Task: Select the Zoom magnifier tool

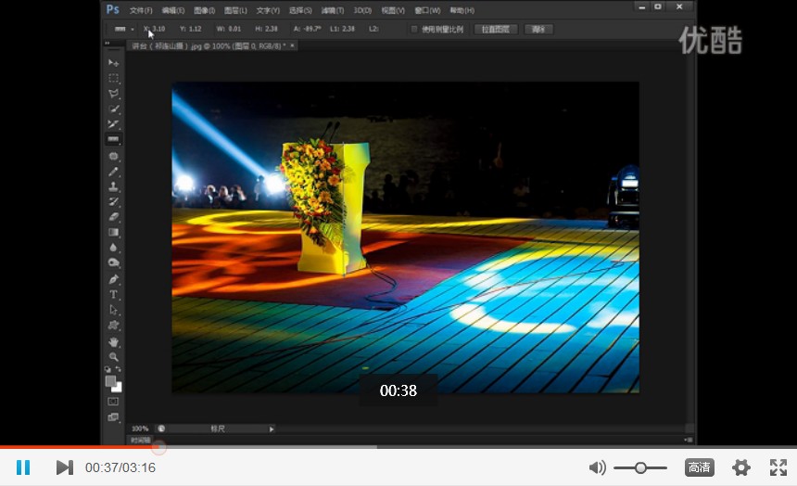Action: 113,357
